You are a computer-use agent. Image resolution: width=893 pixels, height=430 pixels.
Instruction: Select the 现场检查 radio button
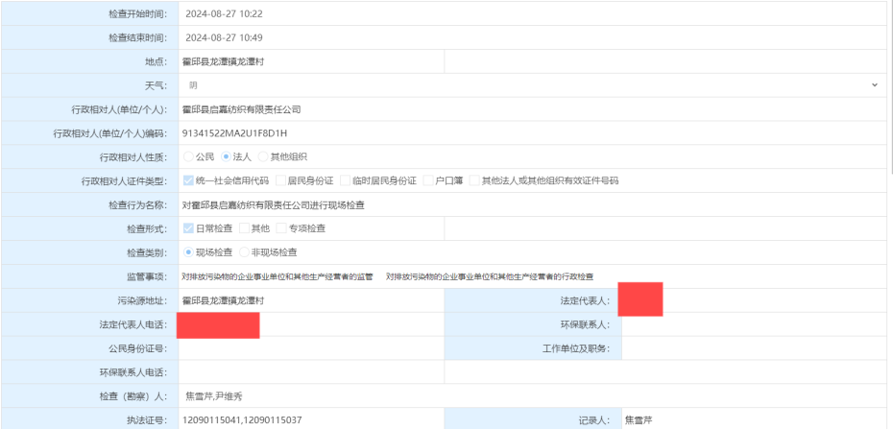[x=188, y=252]
